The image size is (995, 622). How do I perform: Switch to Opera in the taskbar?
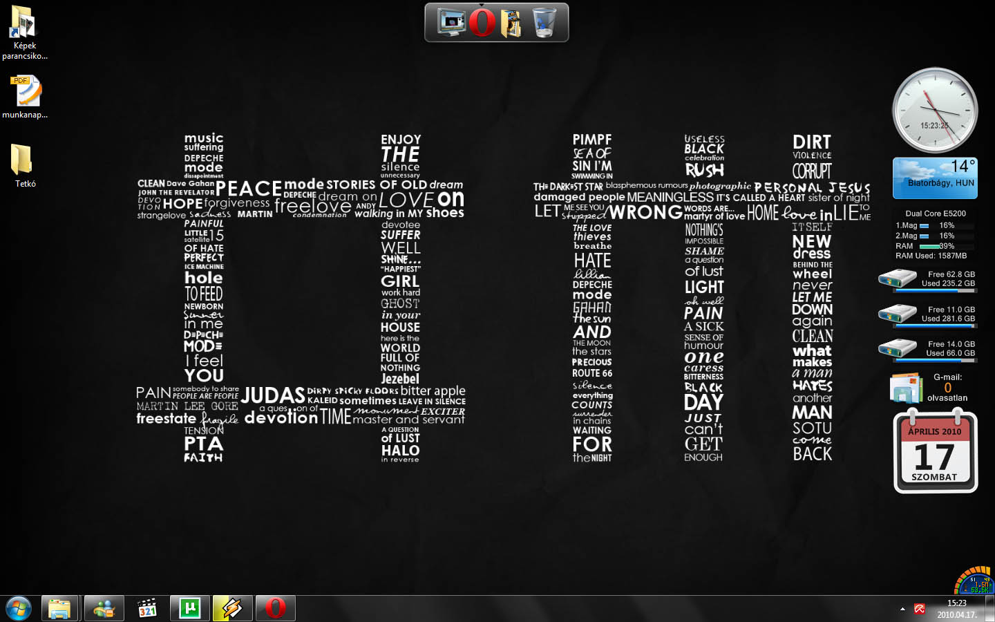276,609
